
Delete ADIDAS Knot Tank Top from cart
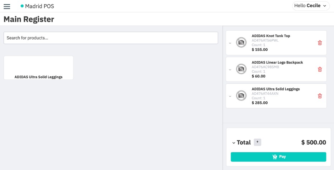pyautogui.click(x=320, y=43)
